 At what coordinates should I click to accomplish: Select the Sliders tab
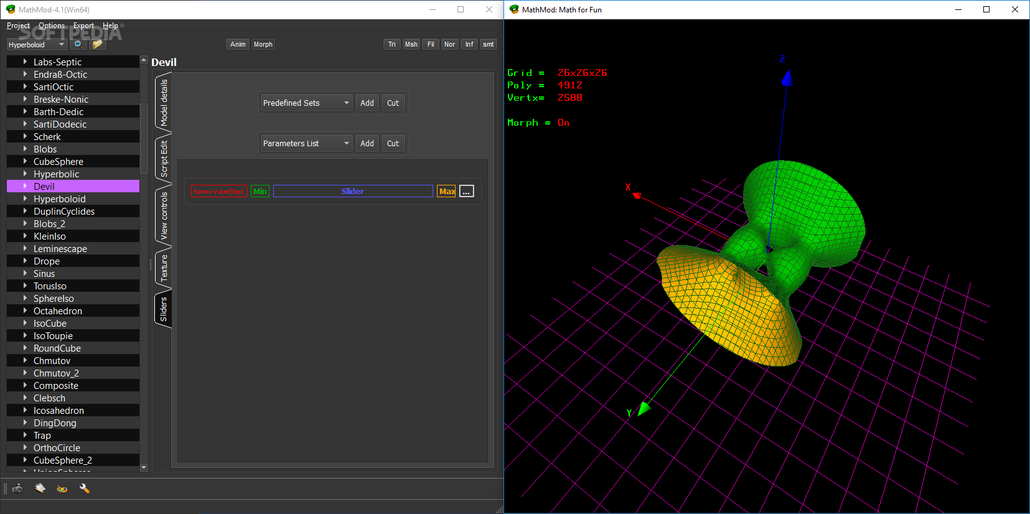[164, 309]
